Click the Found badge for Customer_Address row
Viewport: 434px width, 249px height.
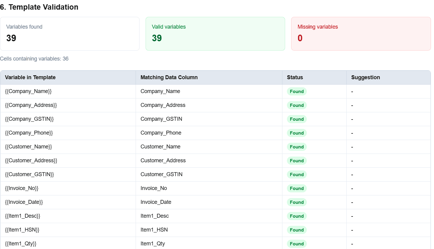(297, 161)
